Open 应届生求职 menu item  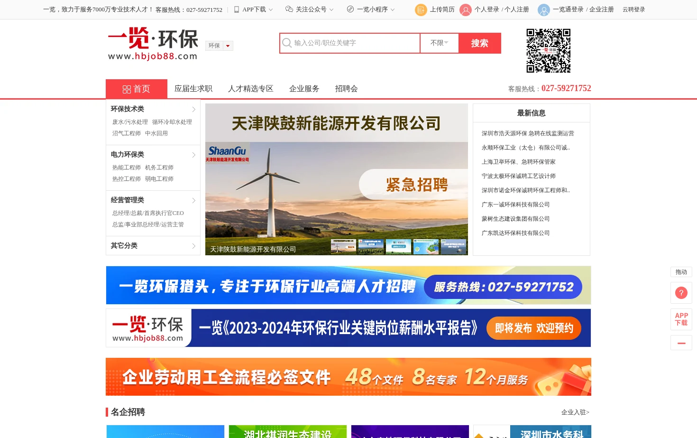click(193, 89)
